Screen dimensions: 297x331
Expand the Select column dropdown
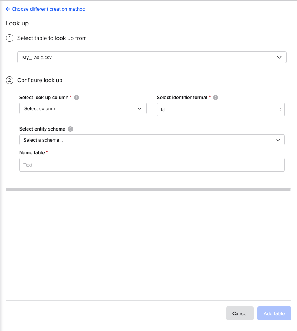(x=83, y=109)
